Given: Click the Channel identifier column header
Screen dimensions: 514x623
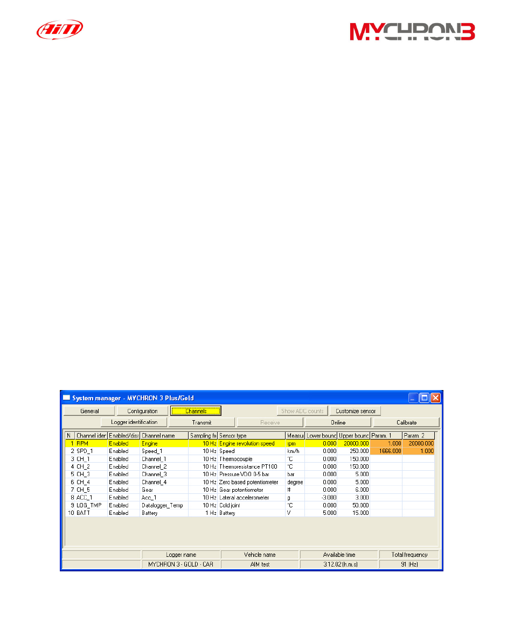Looking at the screenshot, I should [91, 435].
